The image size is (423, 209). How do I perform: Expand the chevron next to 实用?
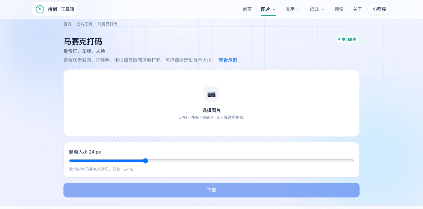point(298,10)
